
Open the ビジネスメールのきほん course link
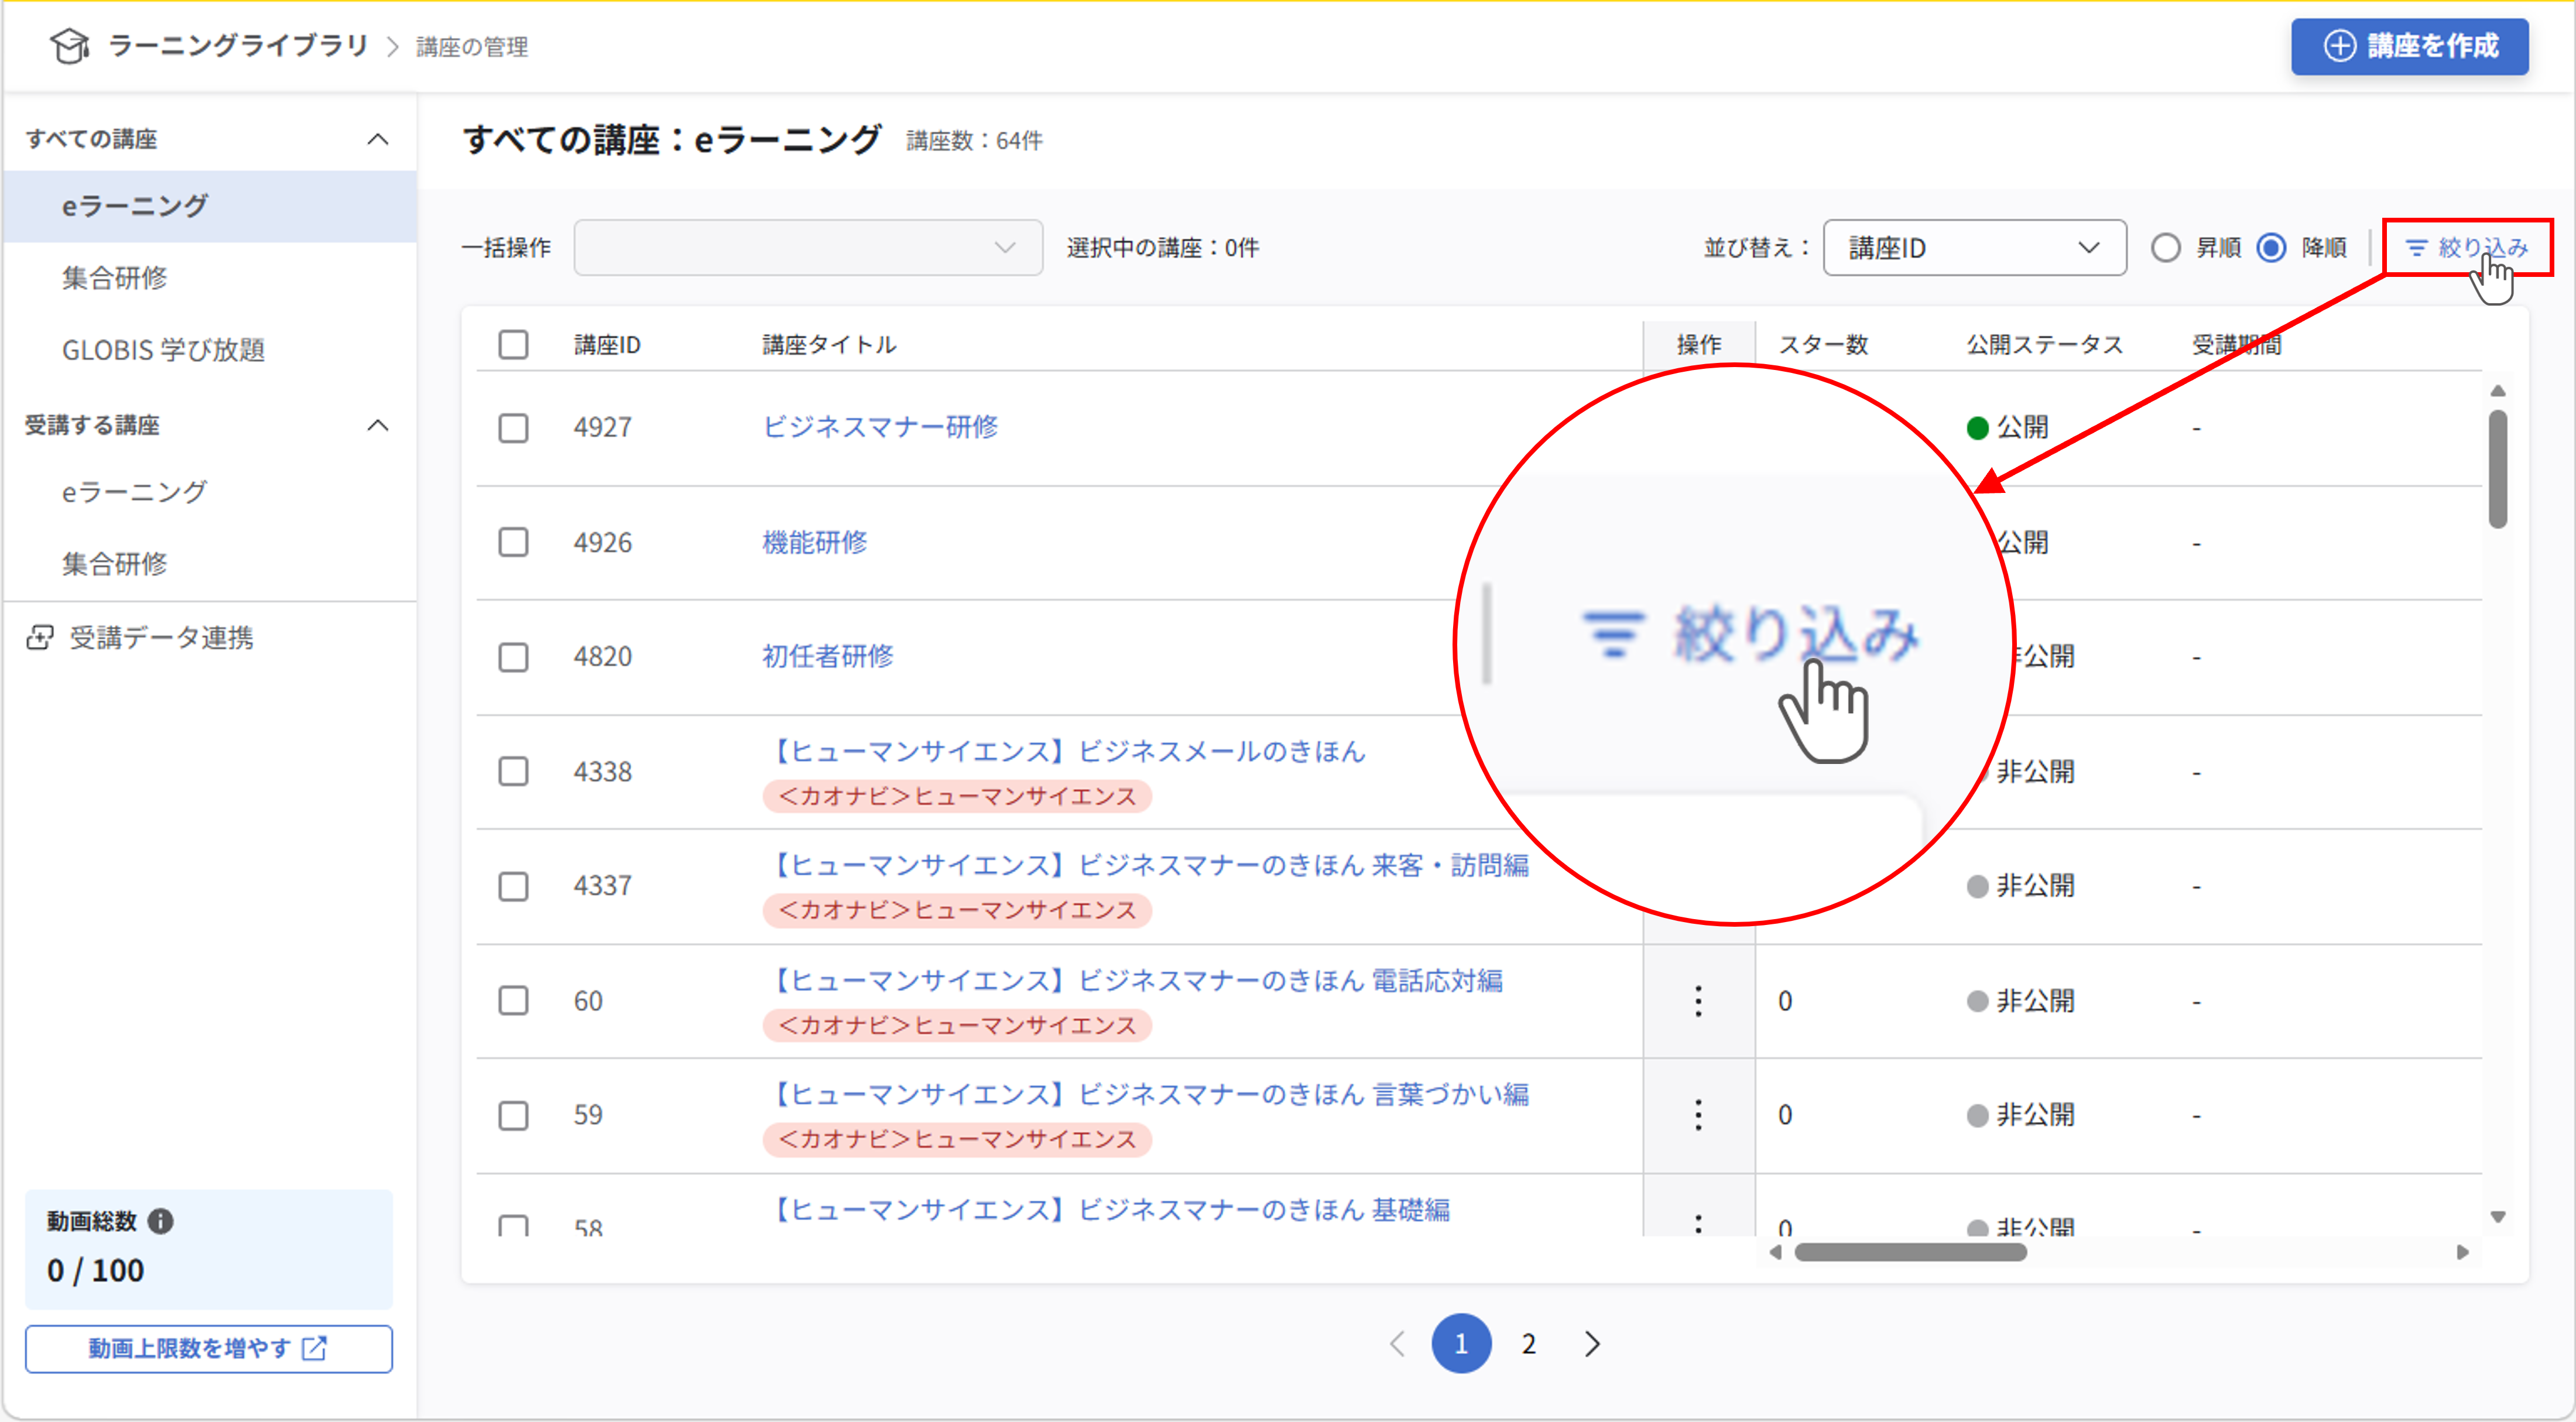pos(1065,751)
